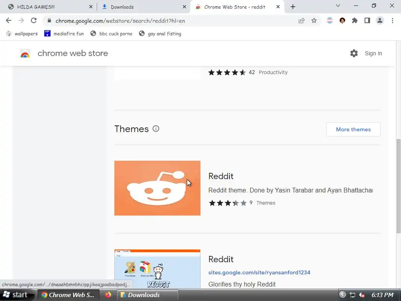Click Sign in on the web store
Screen dimensions: 401x301
point(373,53)
